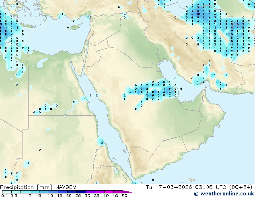
Task: Click the 15–20 mm legend swatch
Action: 63,192
